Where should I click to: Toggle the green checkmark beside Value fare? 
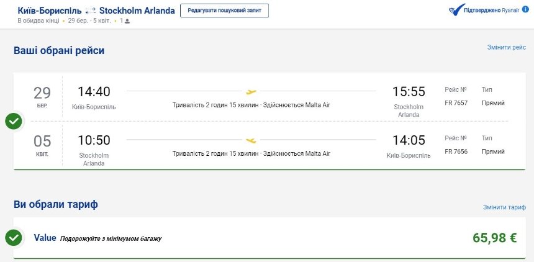coord(14,238)
